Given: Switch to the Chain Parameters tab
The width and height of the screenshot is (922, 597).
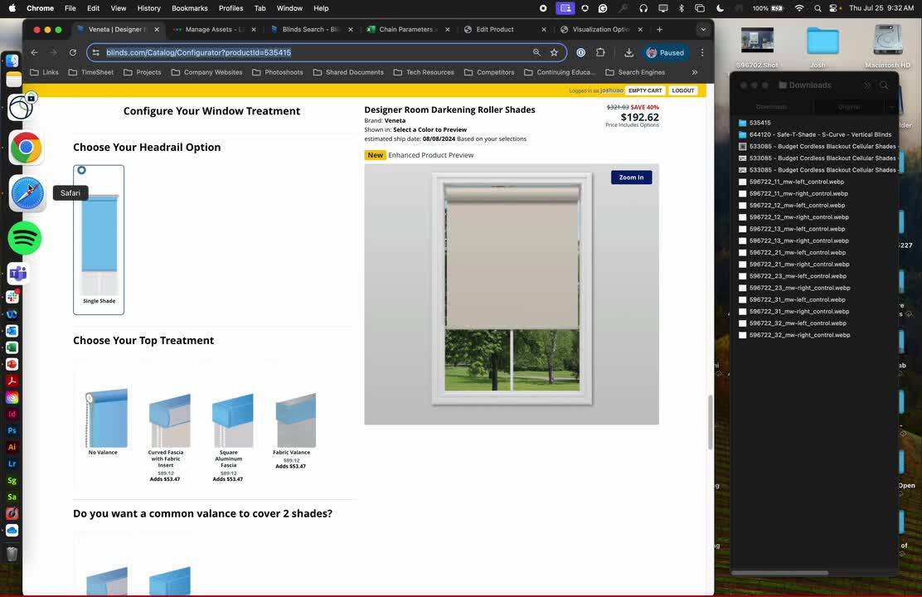Looking at the screenshot, I should [408, 29].
